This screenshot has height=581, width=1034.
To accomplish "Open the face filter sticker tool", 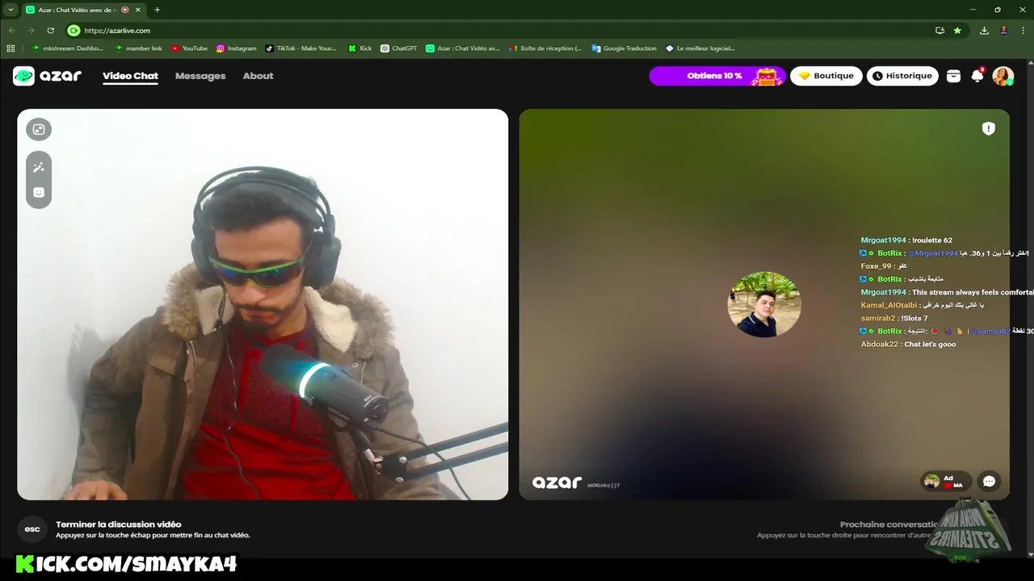I will coord(38,192).
